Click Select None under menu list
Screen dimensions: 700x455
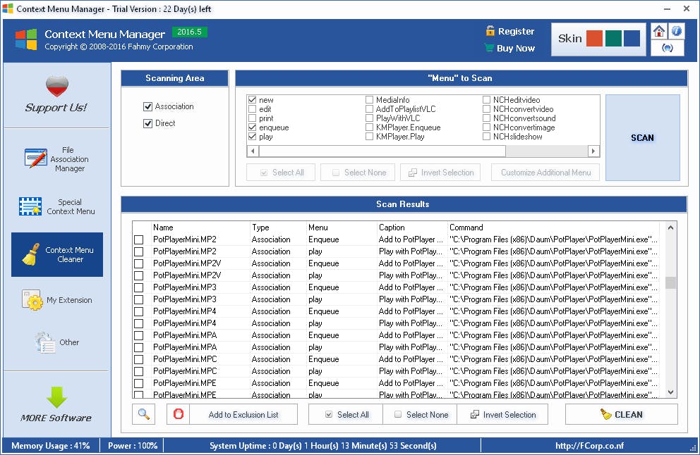click(x=358, y=173)
